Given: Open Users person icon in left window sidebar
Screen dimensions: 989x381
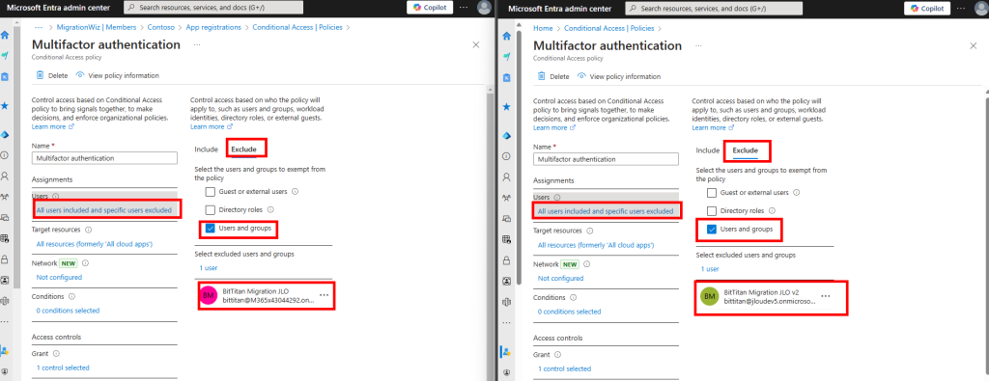Looking at the screenshot, I should pos(5,176).
